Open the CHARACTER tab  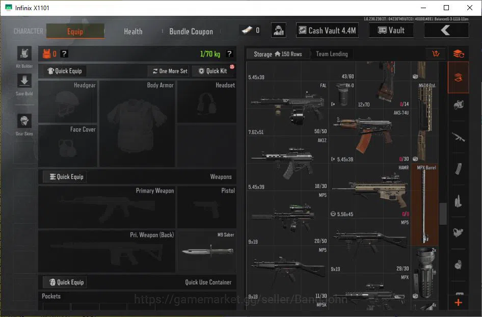coord(29,31)
